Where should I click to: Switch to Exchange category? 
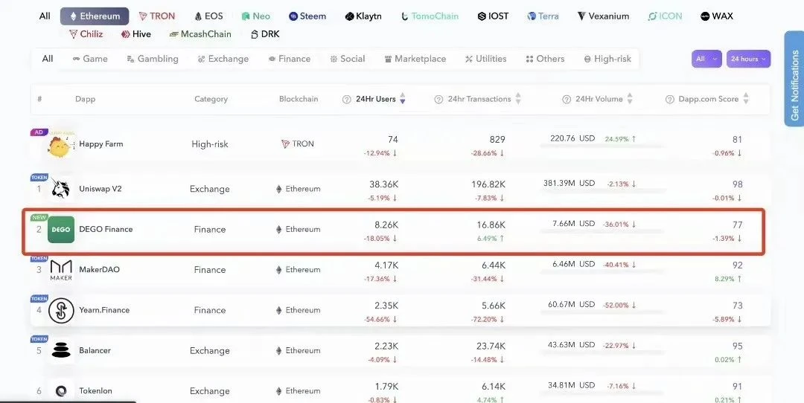tap(223, 59)
